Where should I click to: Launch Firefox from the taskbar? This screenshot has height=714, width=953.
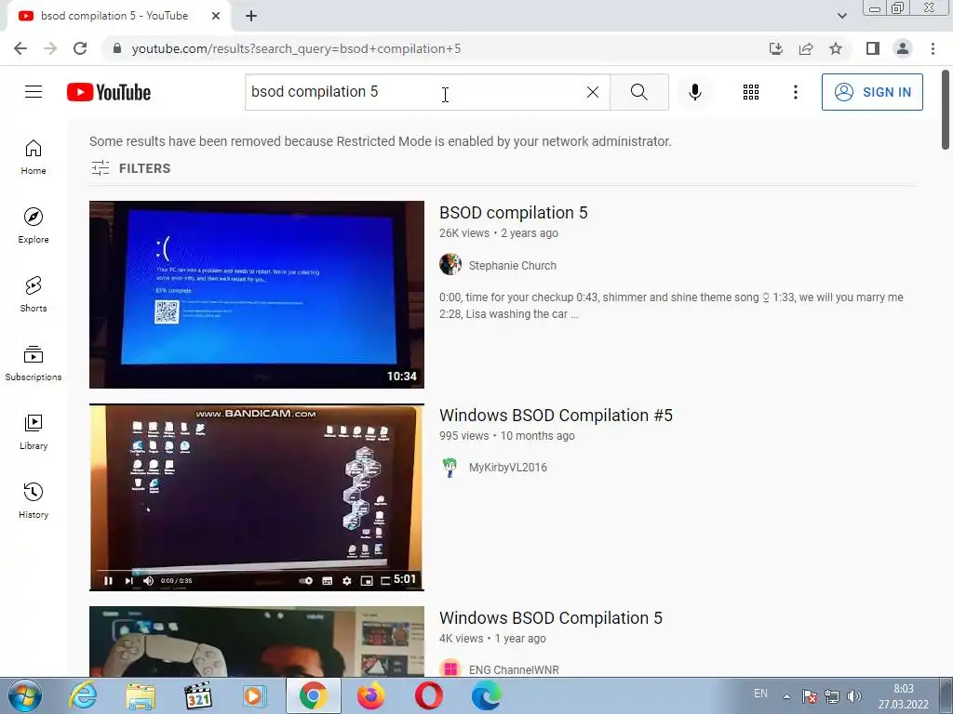pos(370,695)
